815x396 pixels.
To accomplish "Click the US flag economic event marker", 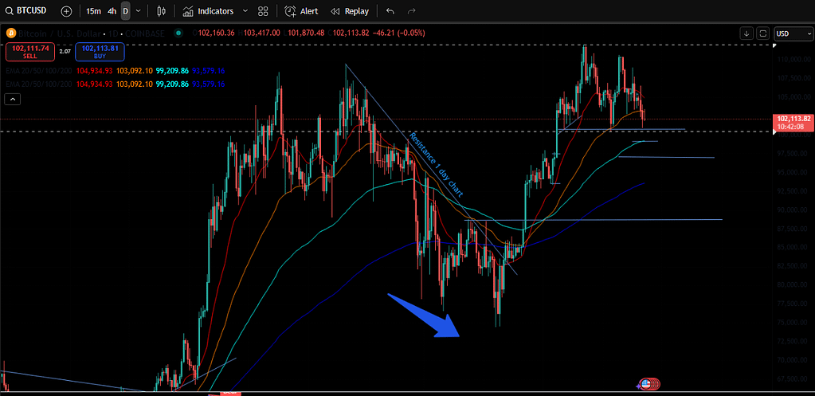I will point(646,384).
